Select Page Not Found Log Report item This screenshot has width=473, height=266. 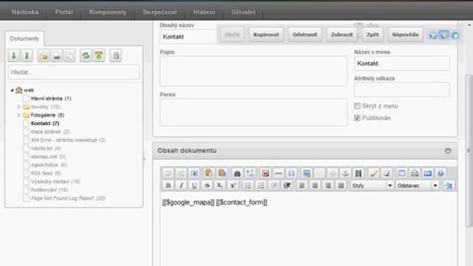coord(68,198)
